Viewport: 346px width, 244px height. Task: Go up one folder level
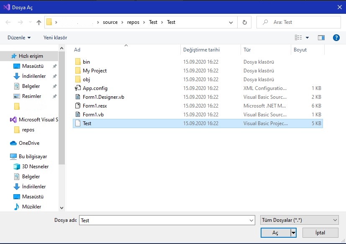click(x=39, y=22)
